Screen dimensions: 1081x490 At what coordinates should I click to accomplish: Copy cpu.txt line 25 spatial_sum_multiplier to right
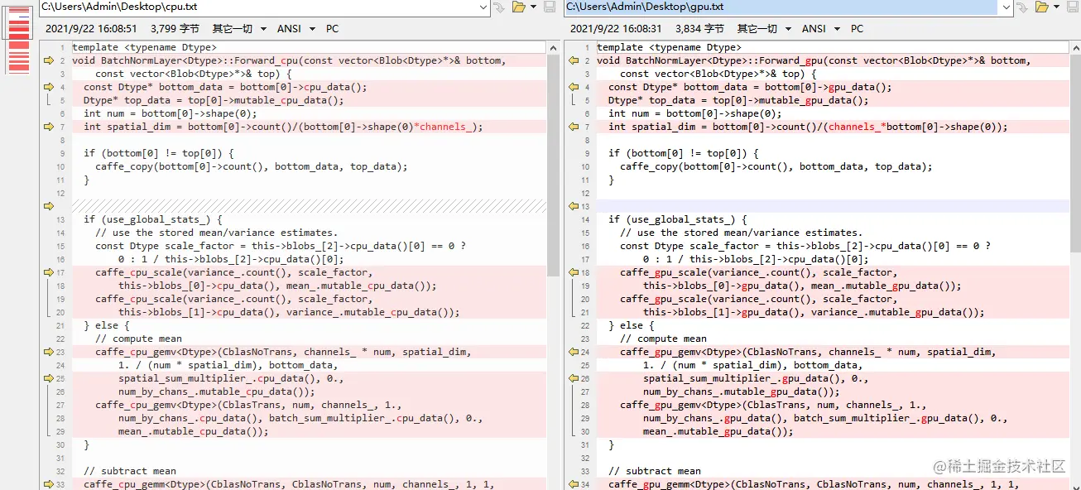(47, 378)
